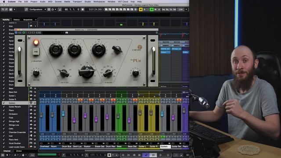Click the transport Record button
The height and width of the screenshot is (158, 281).
(x=168, y=155)
